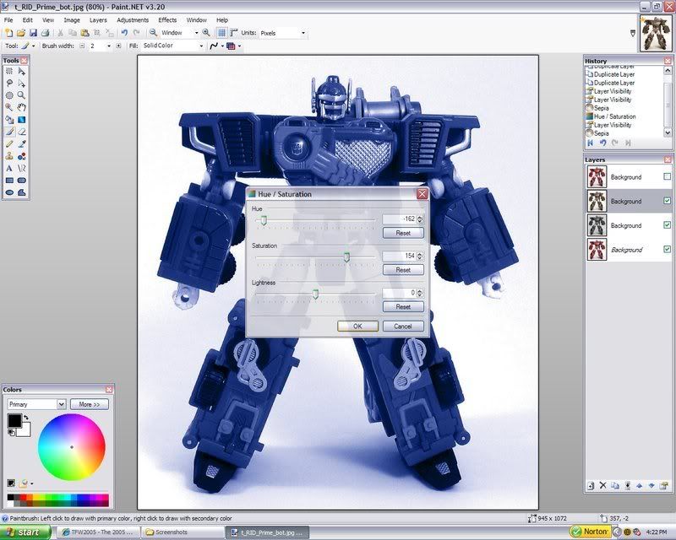Select the Lasso Select tool
Image resolution: width=676 pixels, height=540 pixels.
tap(9, 84)
